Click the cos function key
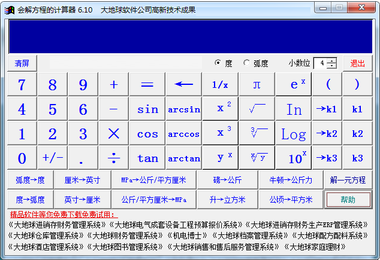 (147, 133)
